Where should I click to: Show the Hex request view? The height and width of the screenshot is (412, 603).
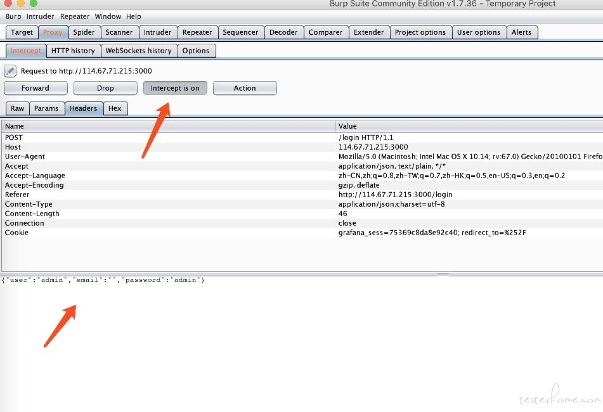115,108
